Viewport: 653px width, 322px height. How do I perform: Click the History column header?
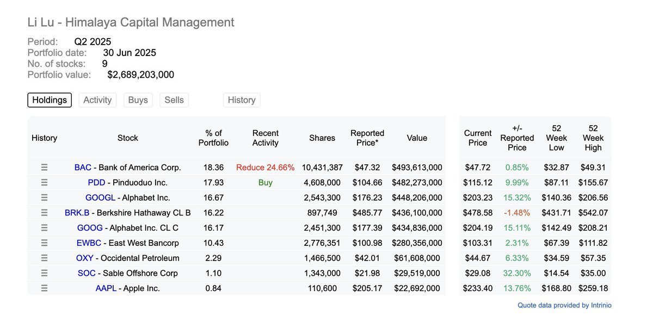tap(45, 138)
